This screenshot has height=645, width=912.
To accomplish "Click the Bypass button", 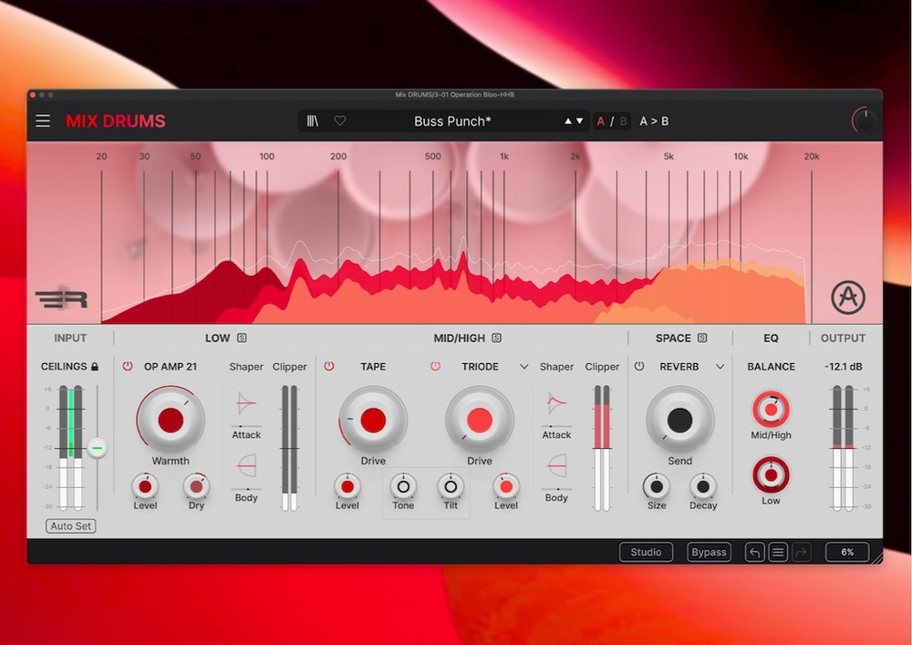I will tap(709, 552).
